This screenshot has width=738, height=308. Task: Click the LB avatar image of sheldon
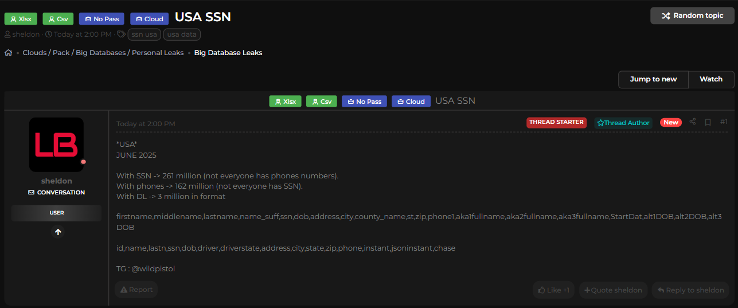(56, 145)
